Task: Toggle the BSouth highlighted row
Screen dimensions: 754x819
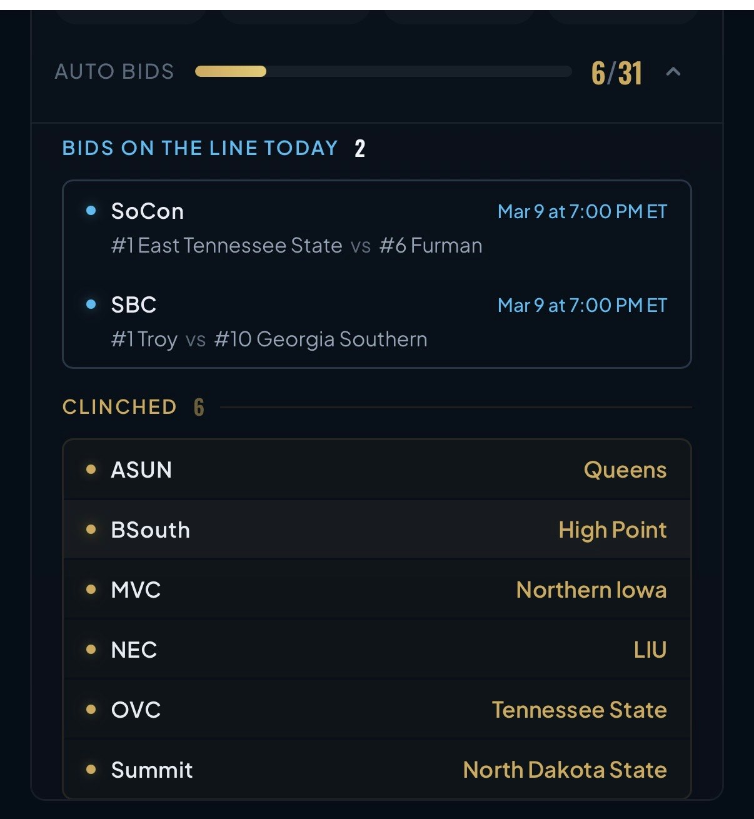Action: click(375, 529)
